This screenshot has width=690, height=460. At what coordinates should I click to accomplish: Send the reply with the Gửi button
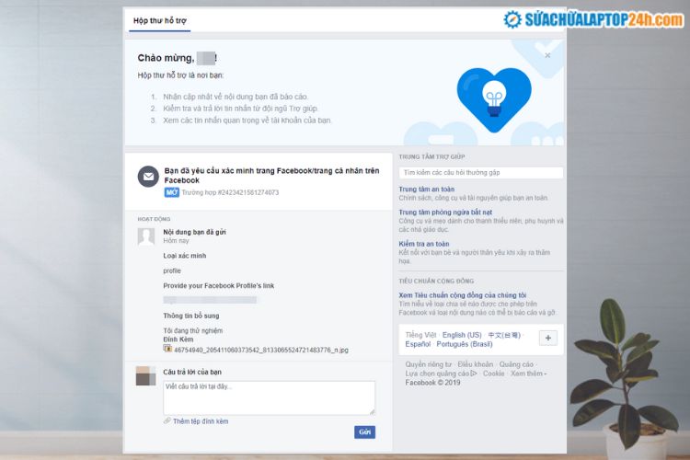tap(364, 432)
